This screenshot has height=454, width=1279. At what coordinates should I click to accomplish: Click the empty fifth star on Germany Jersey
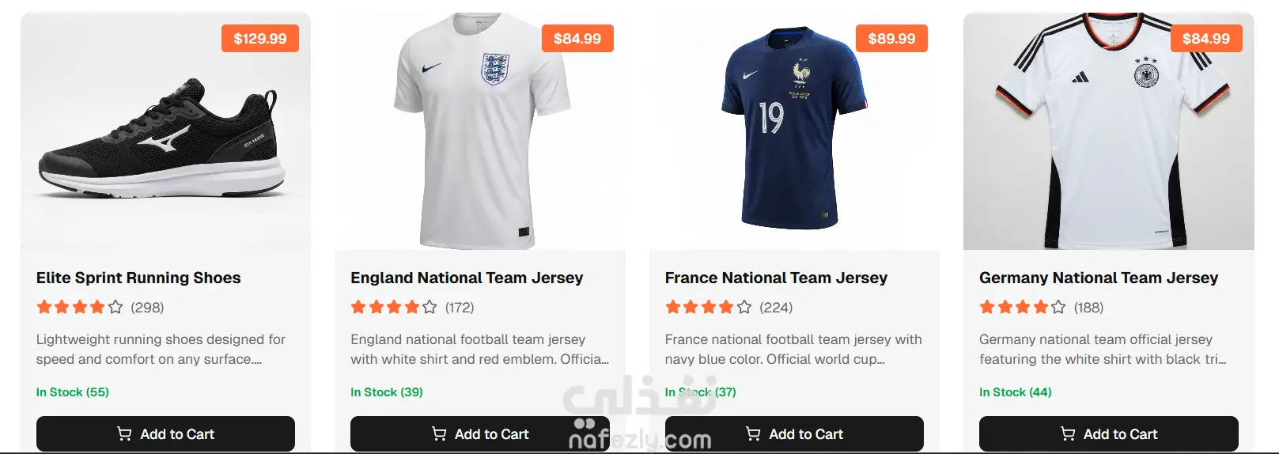[1058, 307]
